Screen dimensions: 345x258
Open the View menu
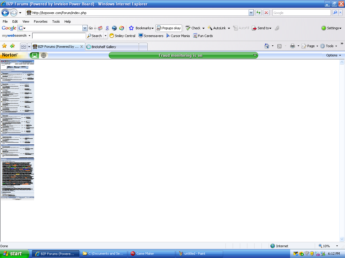pyautogui.click(x=26, y=21)
